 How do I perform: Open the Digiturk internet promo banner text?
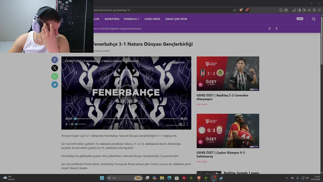tap(117, 29)
